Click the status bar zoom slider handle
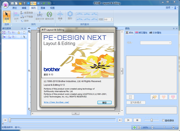Viewport: 180px width, 131px height. click(164, 127)
